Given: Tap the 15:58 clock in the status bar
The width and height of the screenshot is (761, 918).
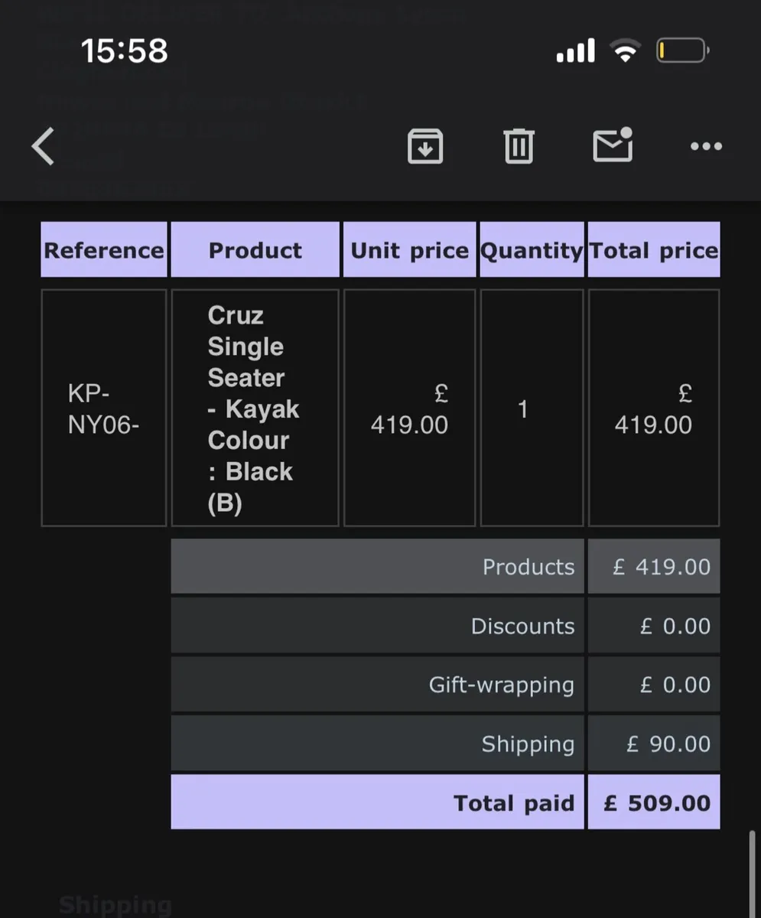Looking at the screenshot, I should click(x=125, y=51).
